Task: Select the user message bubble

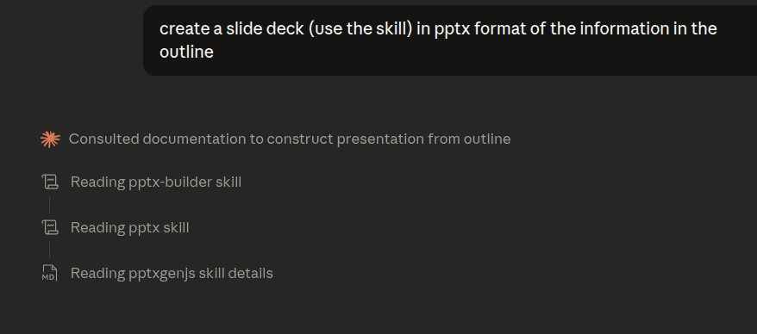Action: (x=450, y=40)
